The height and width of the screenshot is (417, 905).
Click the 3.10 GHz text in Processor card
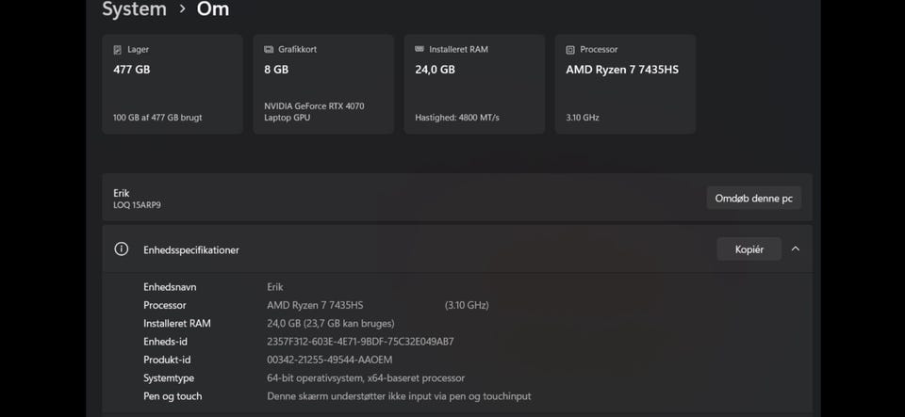[x=583, y=118]
